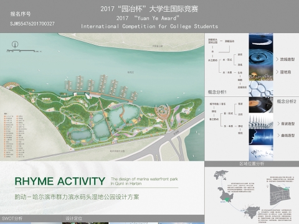Click the circular plaza on the site plan
This screenshot has width=299, height=224.
163,111
